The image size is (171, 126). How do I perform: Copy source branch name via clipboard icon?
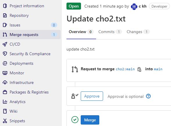(x=139, y=69)
